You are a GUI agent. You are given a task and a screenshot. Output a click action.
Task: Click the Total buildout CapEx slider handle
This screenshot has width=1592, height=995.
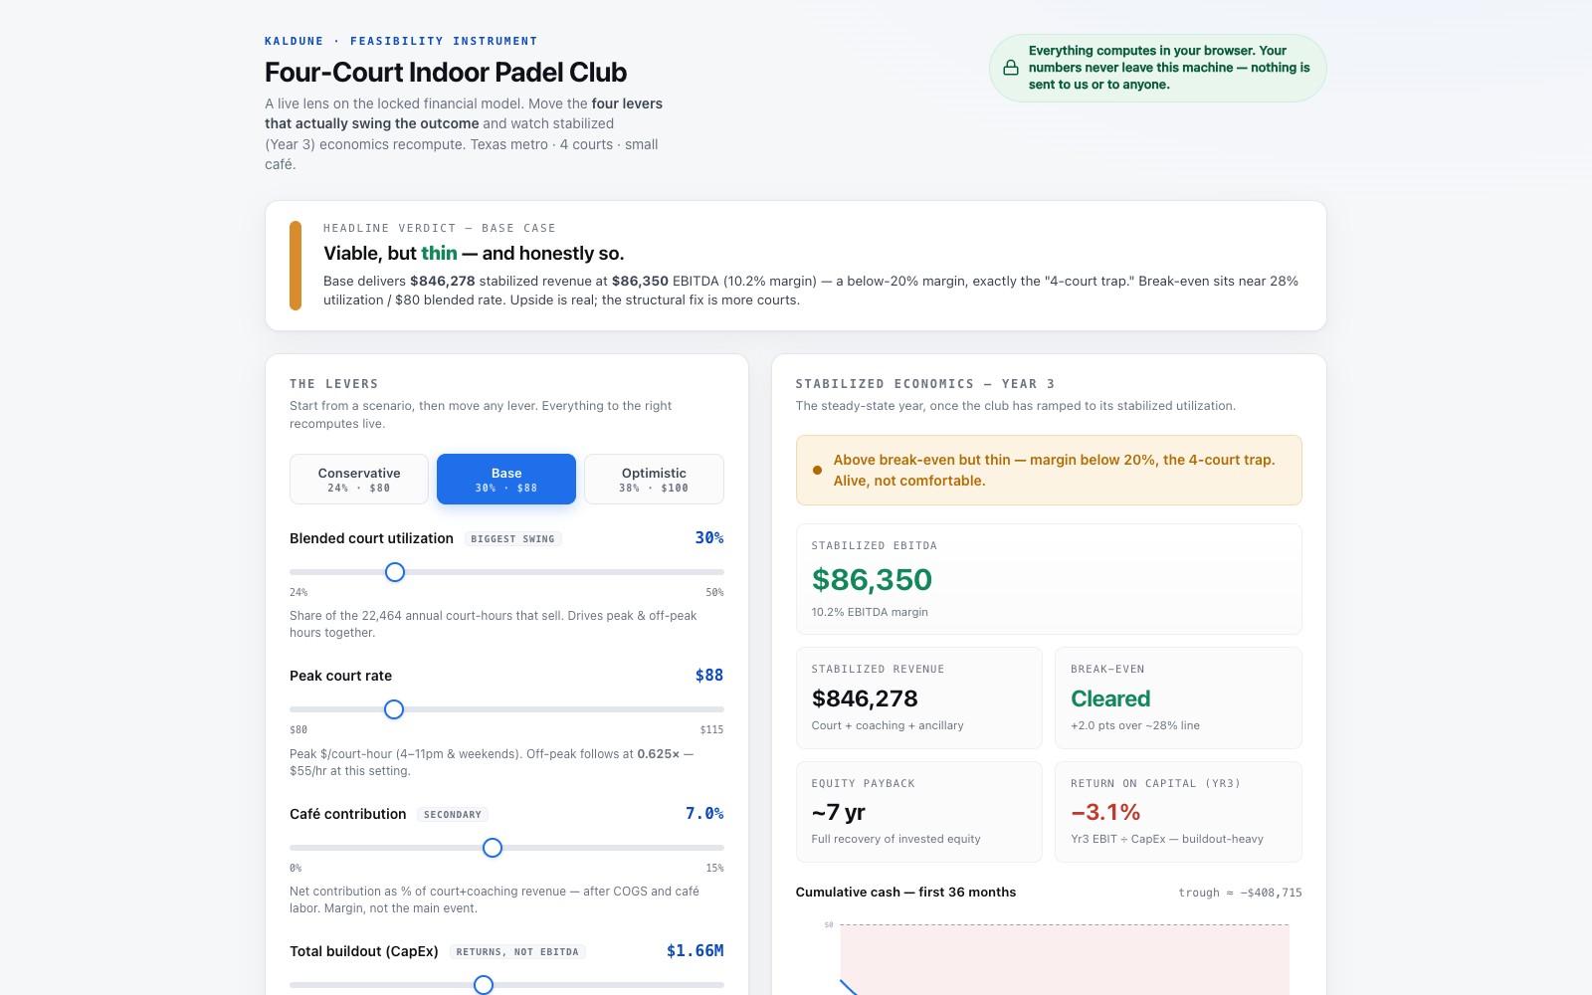(x=484, y=985)
